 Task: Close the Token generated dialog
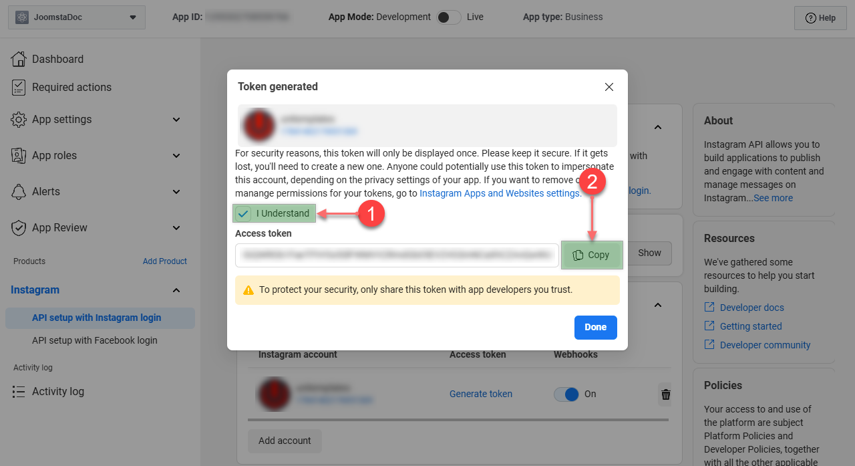coord(609,87)
